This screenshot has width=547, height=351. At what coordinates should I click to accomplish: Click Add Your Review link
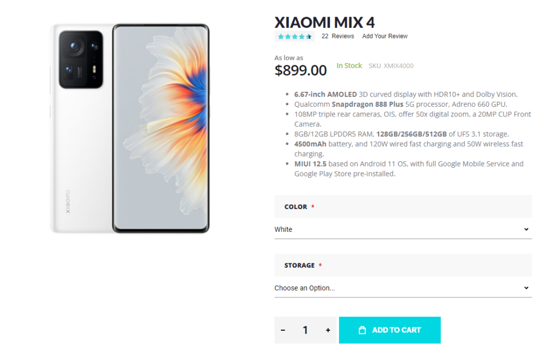pos(385,36)
